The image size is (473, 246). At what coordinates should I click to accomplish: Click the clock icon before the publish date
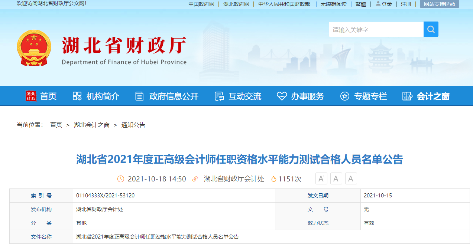[x=121, y=178]
